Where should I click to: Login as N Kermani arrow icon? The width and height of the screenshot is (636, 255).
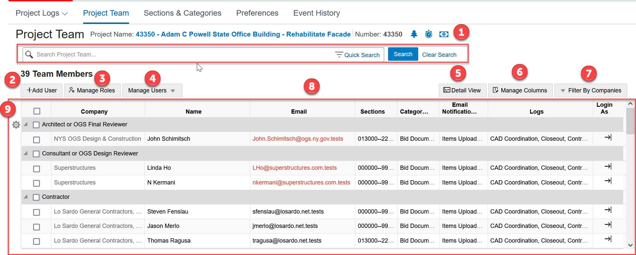tap(608, 181)
